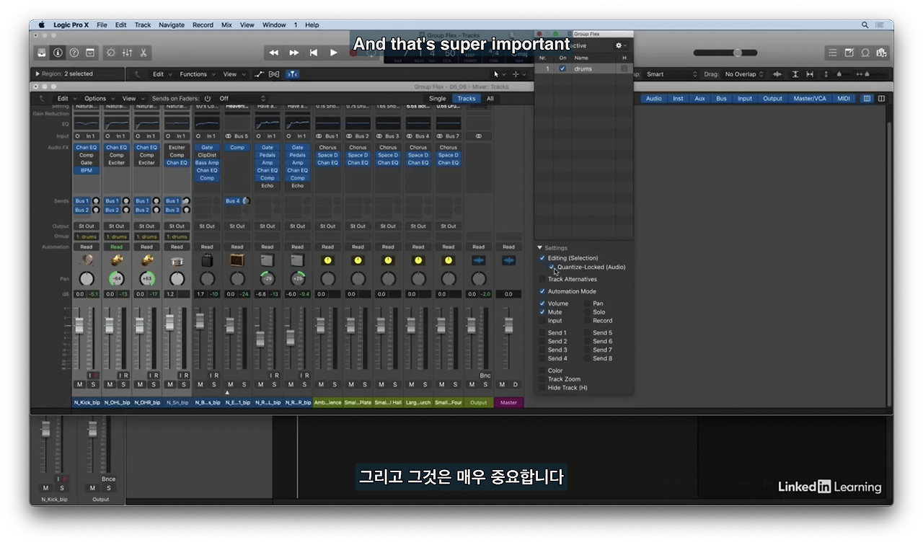Open Functions dropdown menu
Image resolution: width=923 pixels, height=545 pixels.
(196, 74)
